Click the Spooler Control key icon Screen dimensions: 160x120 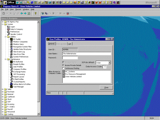(x=8, y=34)
